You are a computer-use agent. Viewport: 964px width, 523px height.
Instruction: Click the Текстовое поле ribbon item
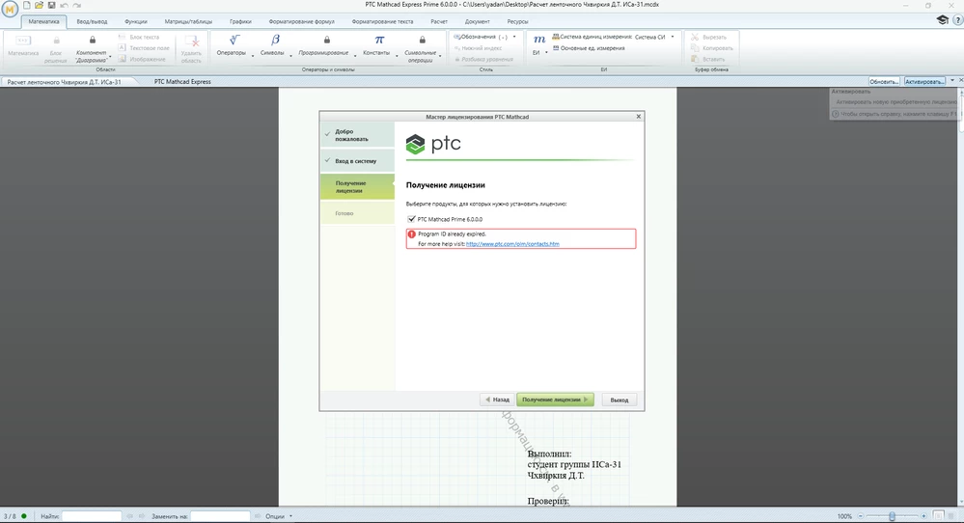pos(144,48)
